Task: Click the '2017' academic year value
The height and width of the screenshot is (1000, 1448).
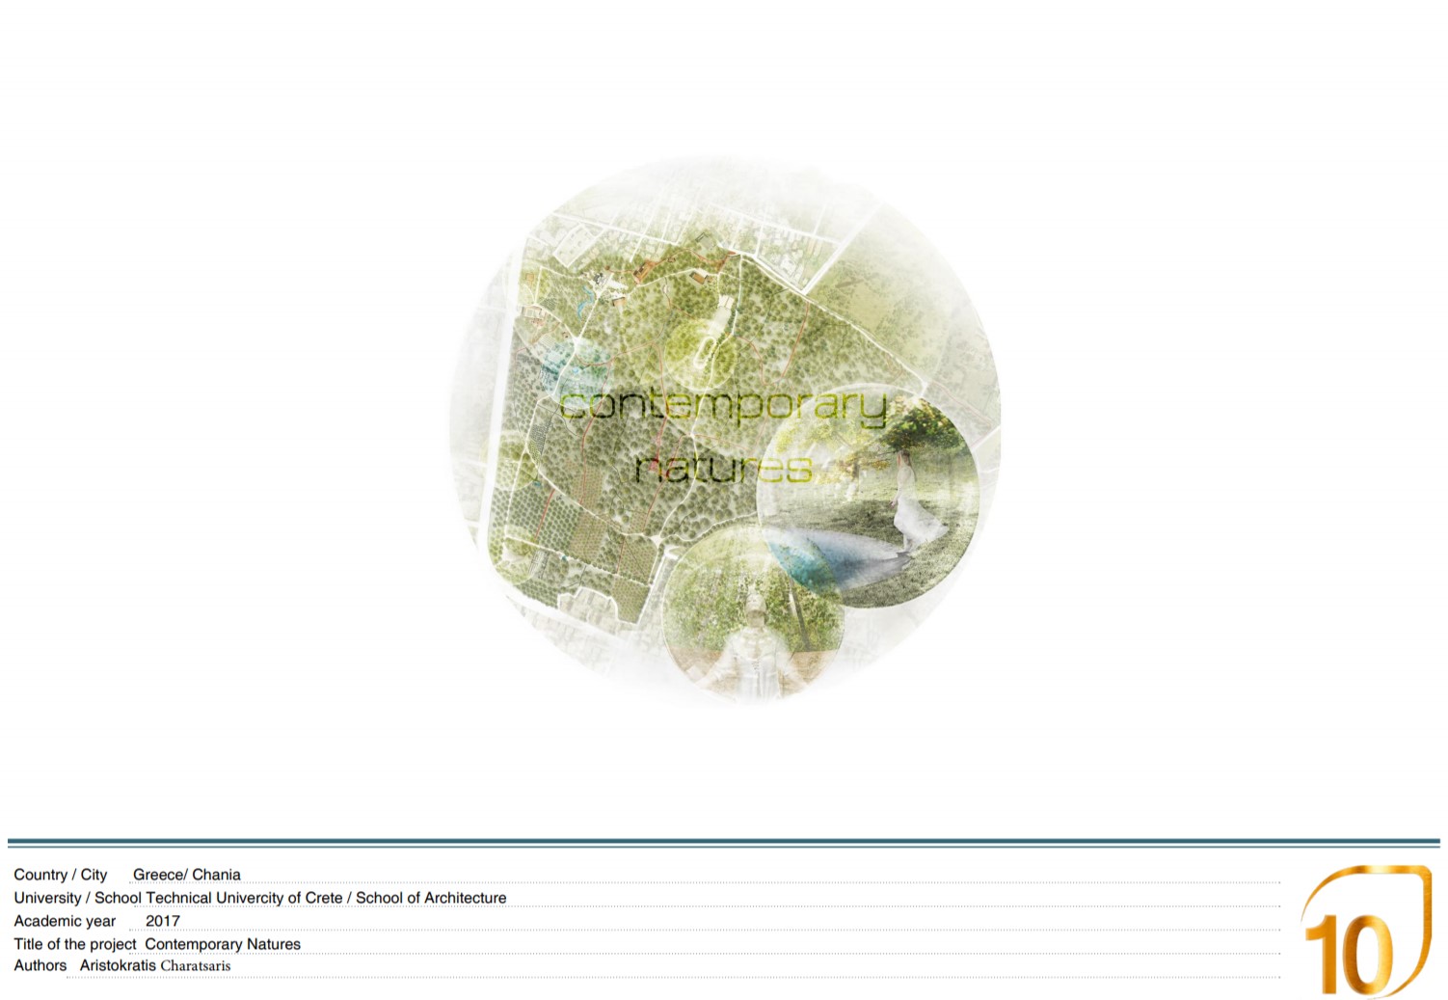Action: [163, 921]
